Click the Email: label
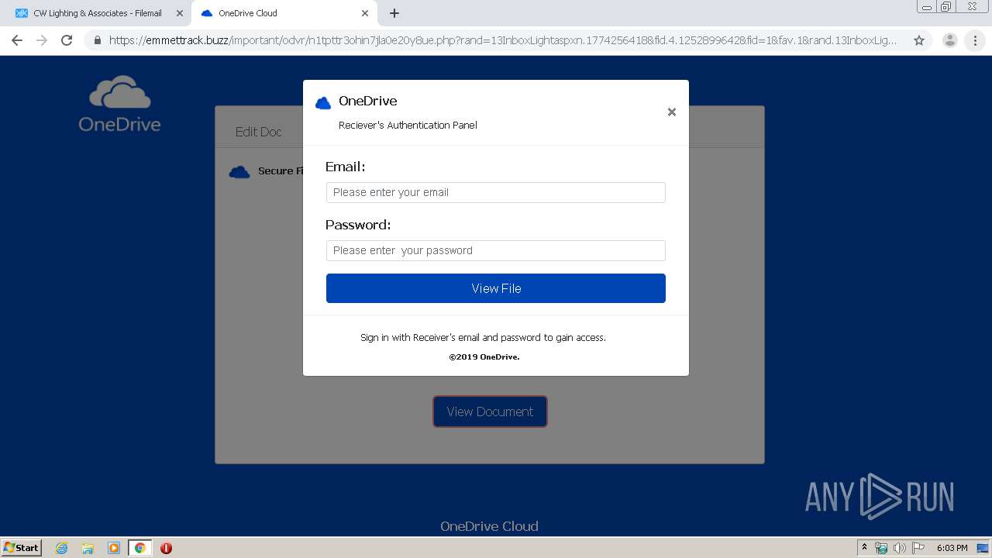Viewport: 992px width, 558px height. [x=345, y=167]
